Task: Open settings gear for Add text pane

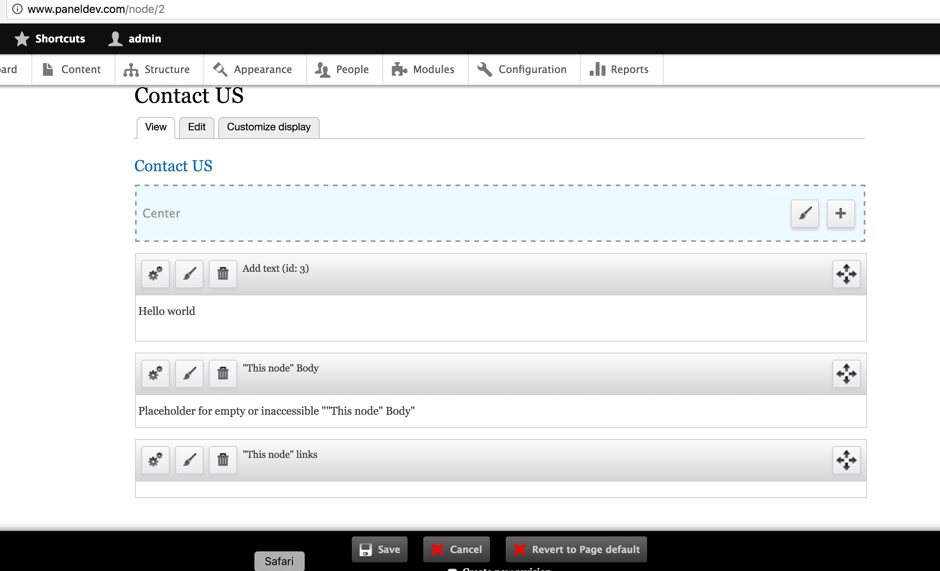Action: point(155,274)
